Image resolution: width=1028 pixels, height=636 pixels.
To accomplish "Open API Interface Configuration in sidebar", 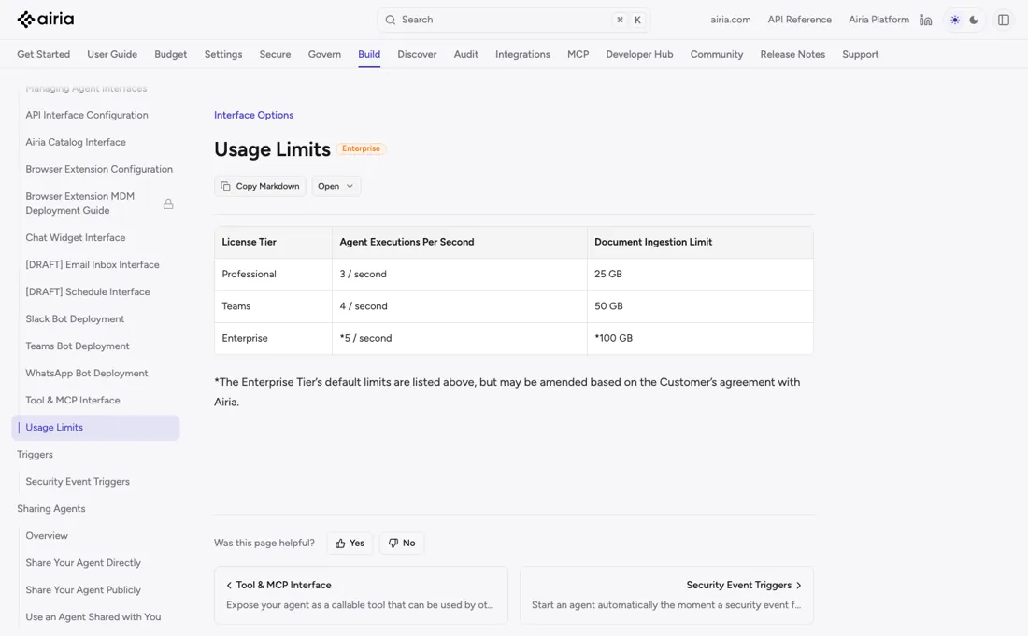I will pyautogui.click(x=87, y=115).
